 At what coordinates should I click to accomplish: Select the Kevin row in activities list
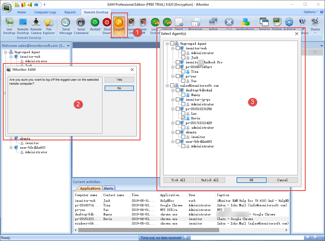coord(181,219)
